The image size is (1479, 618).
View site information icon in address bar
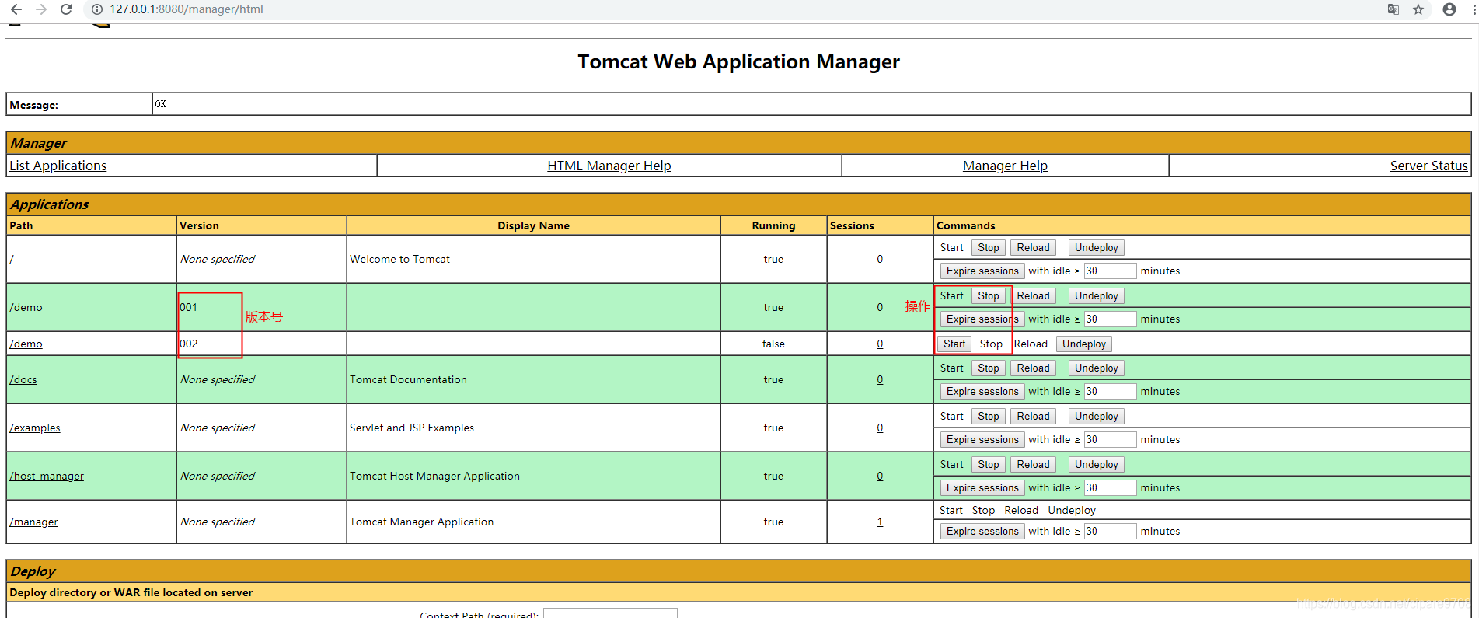(97, 9)
